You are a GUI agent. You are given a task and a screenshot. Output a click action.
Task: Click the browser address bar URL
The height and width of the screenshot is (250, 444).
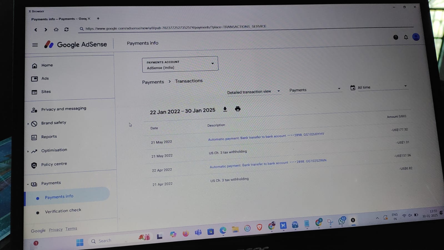coord(176,28)
